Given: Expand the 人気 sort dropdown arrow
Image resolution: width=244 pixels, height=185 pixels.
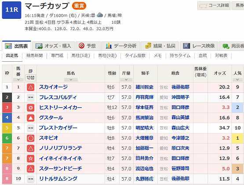Looking at the screenshot, I should [x=237, y=80].
